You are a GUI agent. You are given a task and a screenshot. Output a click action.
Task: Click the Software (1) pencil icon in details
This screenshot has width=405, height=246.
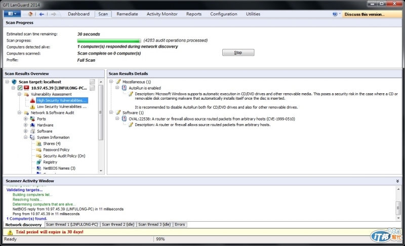click(x=118, y=112)
